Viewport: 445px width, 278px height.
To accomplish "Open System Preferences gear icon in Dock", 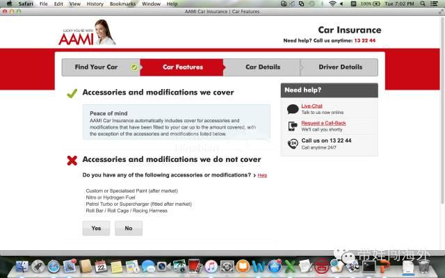I will click(227, 267).
